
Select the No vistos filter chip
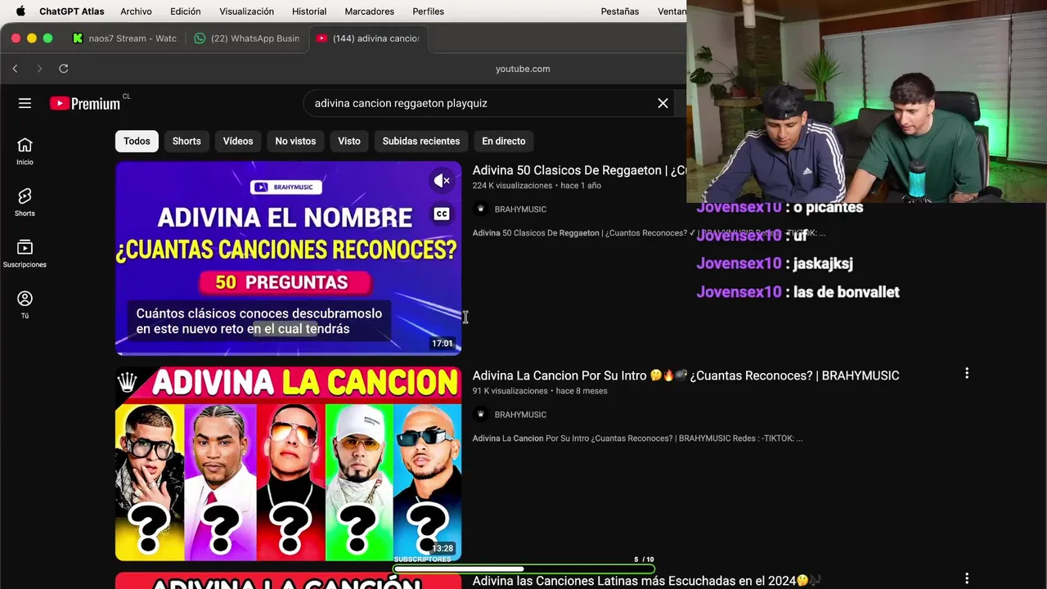pyautogui.click(x=295, y=141)
